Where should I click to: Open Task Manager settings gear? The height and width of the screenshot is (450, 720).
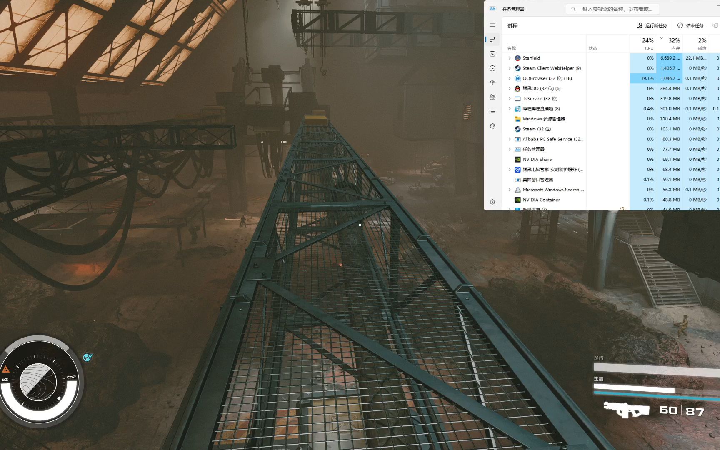pos(492,202)
